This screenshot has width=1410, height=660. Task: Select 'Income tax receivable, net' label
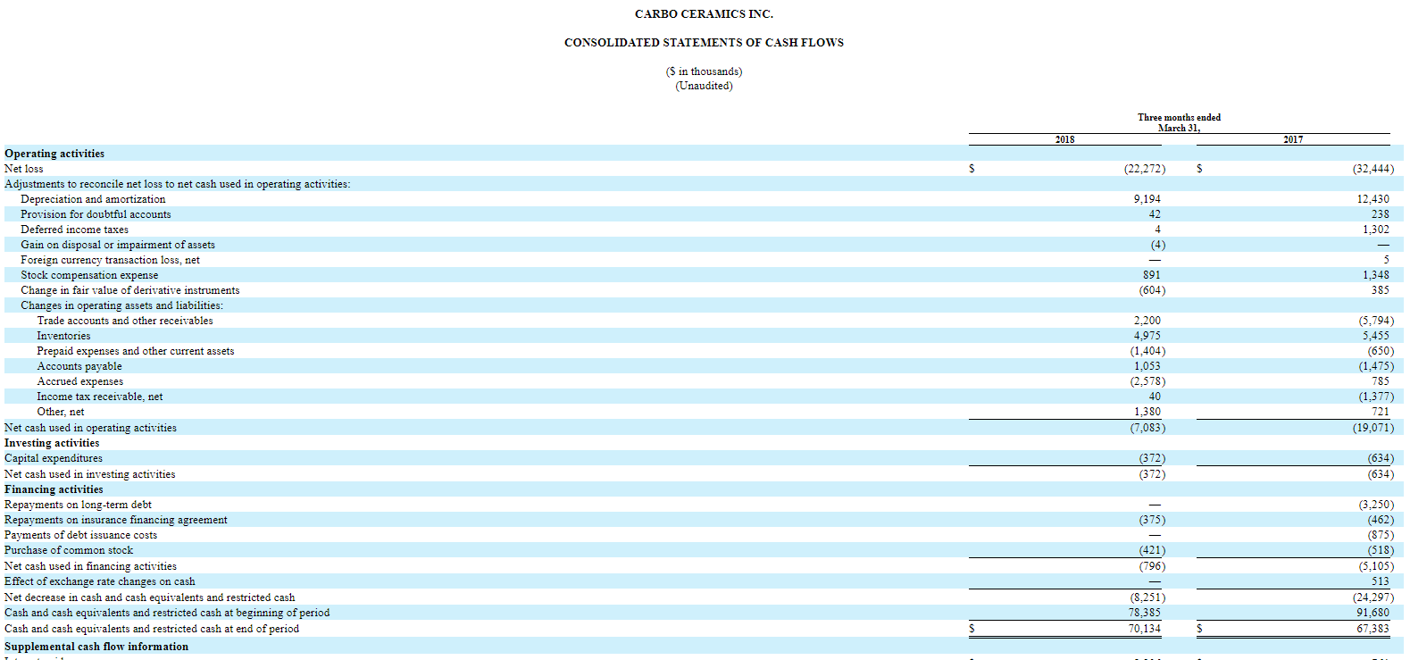coord(100,397)
